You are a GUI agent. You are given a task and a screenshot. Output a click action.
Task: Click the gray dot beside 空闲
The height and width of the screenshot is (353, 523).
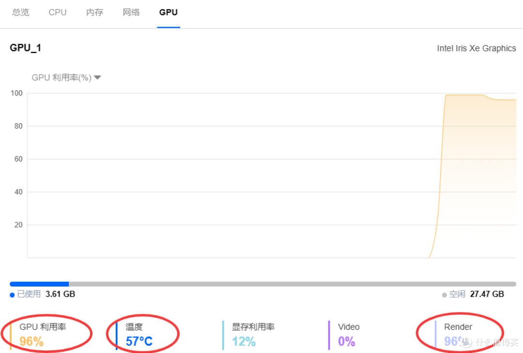(444, 295)
